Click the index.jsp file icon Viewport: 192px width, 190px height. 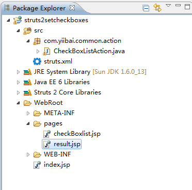pyautogui.click(x=37, y=165)
